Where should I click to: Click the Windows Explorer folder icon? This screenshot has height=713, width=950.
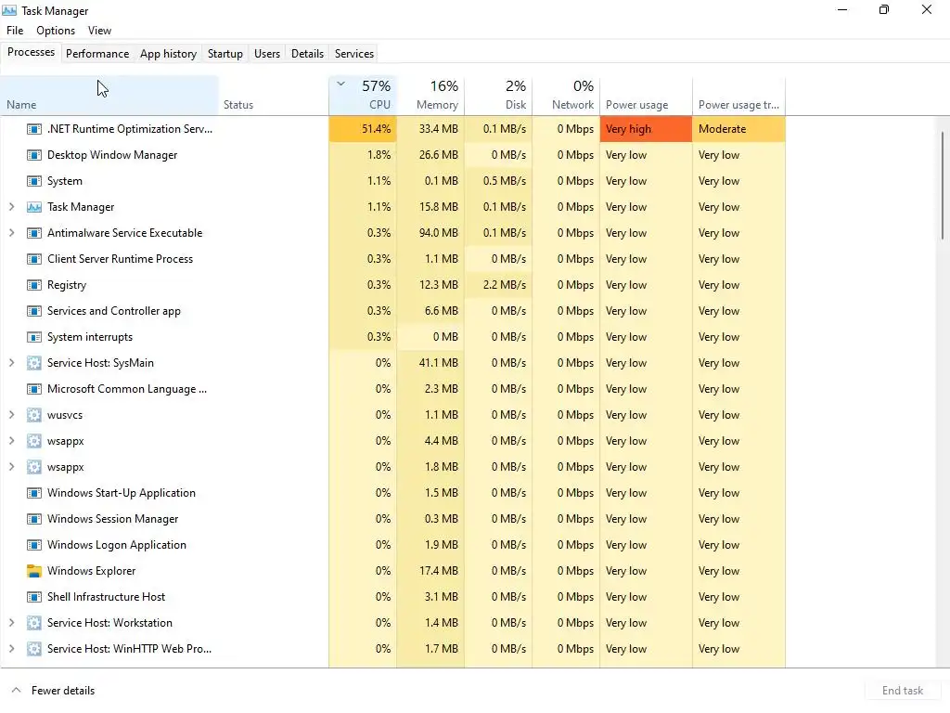click(34, 571)
